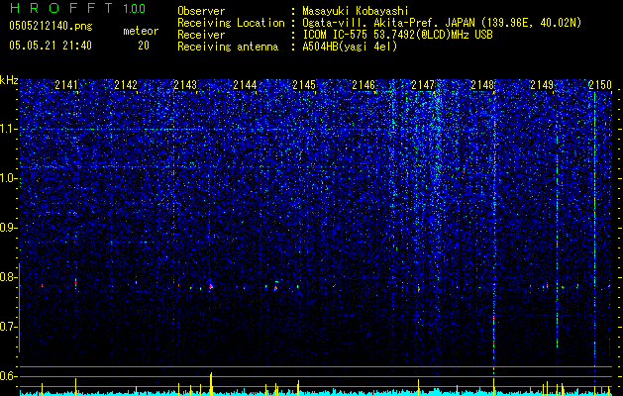The height and width of the screenshot is (396, 623).
Task: Click the 2145 time marker
Action: [304, 84]
